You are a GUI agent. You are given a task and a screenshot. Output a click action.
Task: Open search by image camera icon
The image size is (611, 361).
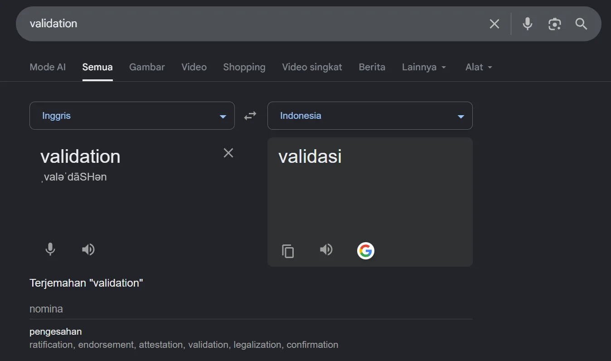554,24
